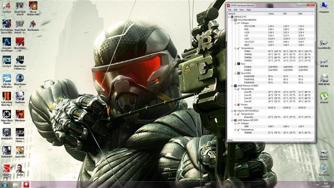Collapse the AMD Radeon HD 5570 node
Viewport: 334px width, 188px height.
pyautogui.click(x=232, y=120)
